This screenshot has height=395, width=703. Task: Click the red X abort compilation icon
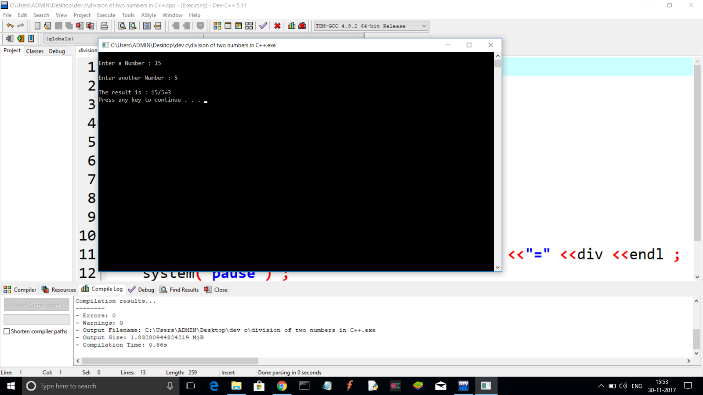277,25
